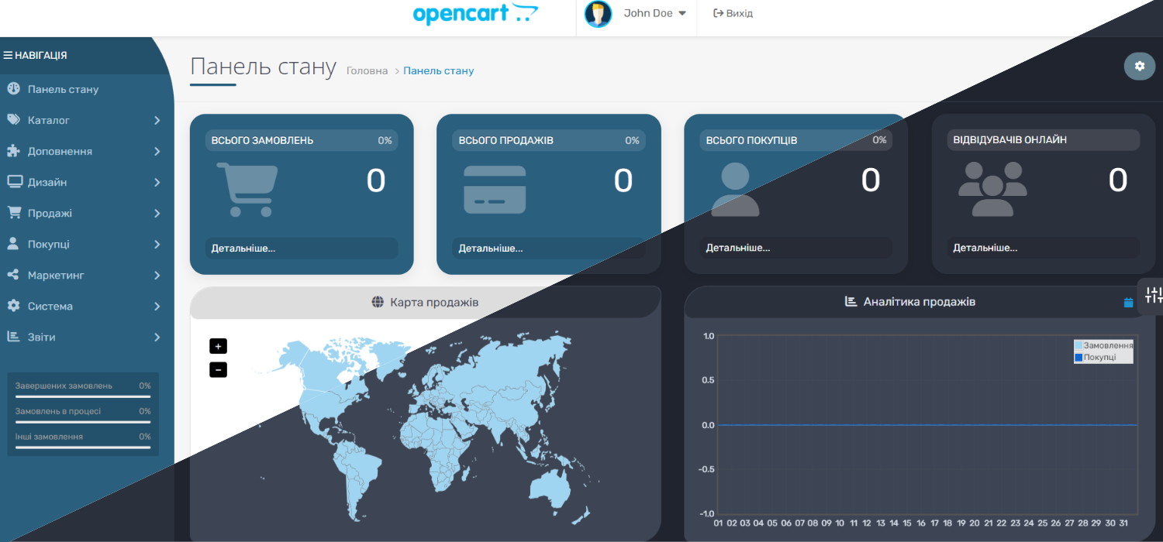Click the Продажі cart icon in sidebar
The image size is (1163, 542).
click(x=14, y=213)
